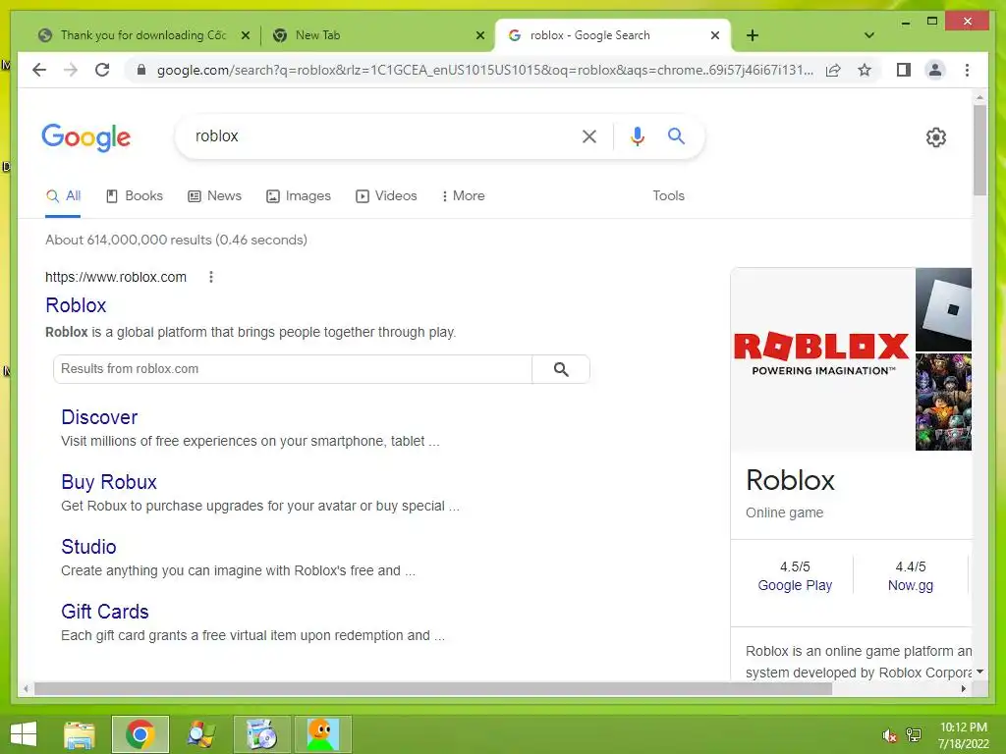Click the Google logo
The width and height of the screenshot is (1006, 754).
86,137
